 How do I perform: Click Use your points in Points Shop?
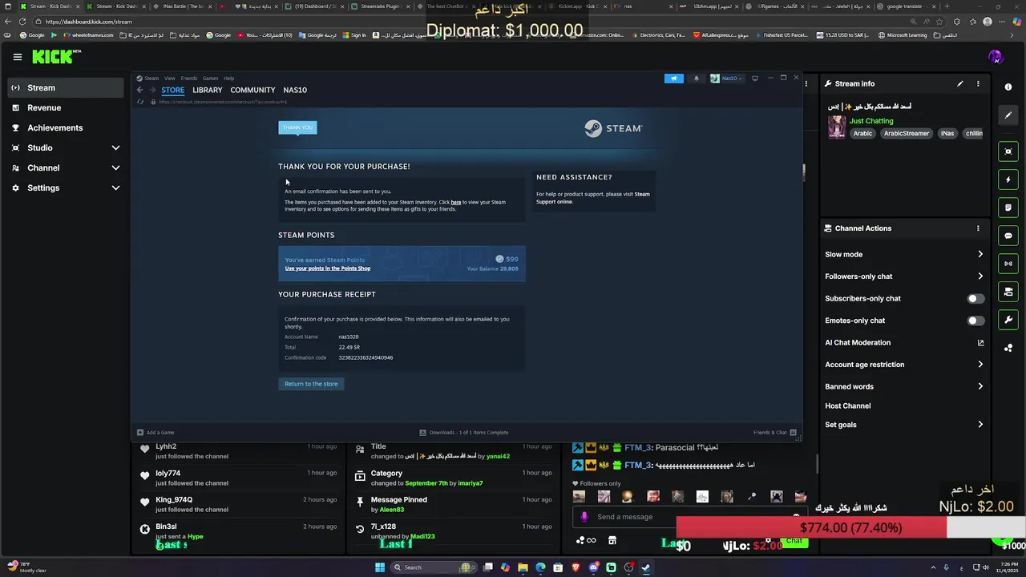point(328,268)
